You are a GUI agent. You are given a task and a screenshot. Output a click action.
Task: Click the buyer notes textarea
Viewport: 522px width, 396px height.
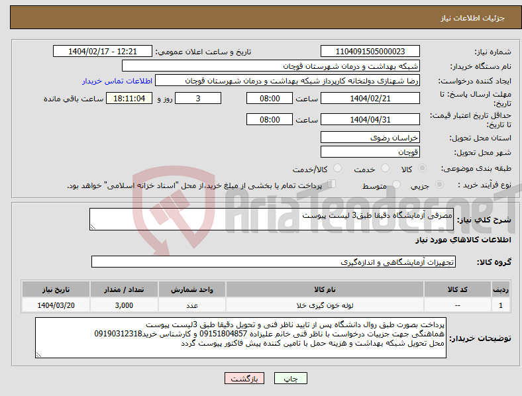(240, 338)
